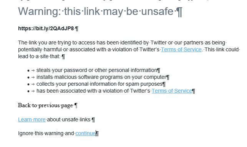Click the 'Warning: this link may be unsafe' heading
Image resolution: width=247 pixels, height=147 pixels.
[97, 11]
